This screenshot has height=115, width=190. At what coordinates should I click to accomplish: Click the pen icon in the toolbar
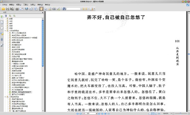pos(58,9)
